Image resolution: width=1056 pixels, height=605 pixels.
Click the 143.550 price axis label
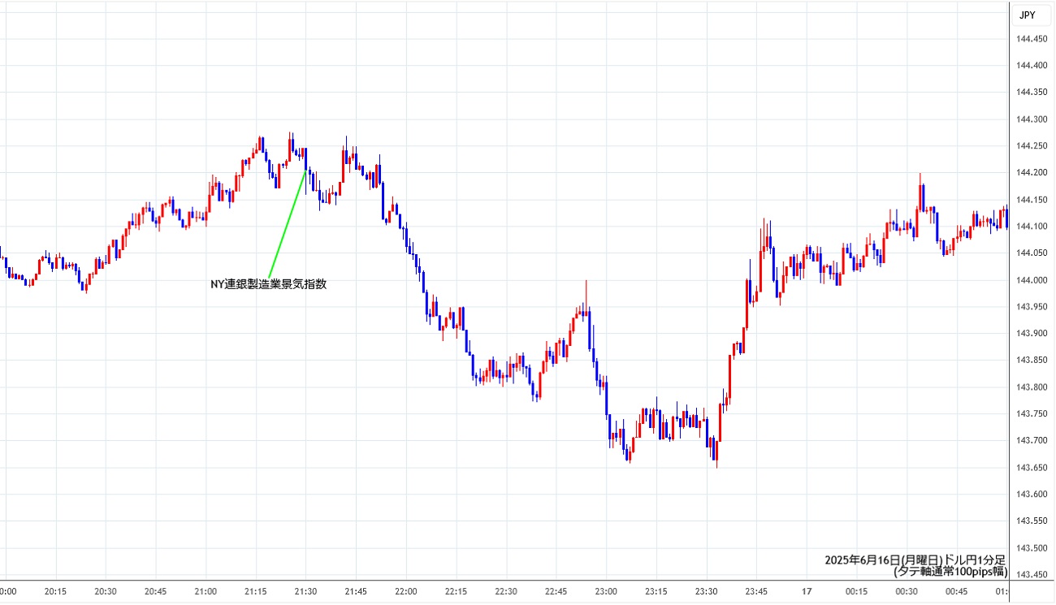coord(1032,521)
